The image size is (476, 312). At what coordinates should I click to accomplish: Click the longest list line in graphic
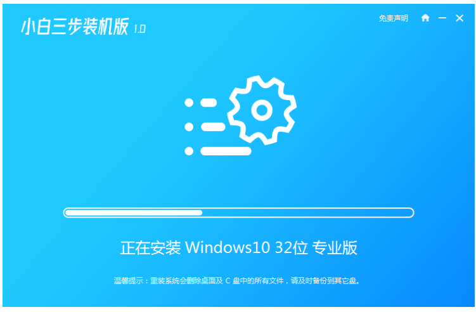(226, 151)
